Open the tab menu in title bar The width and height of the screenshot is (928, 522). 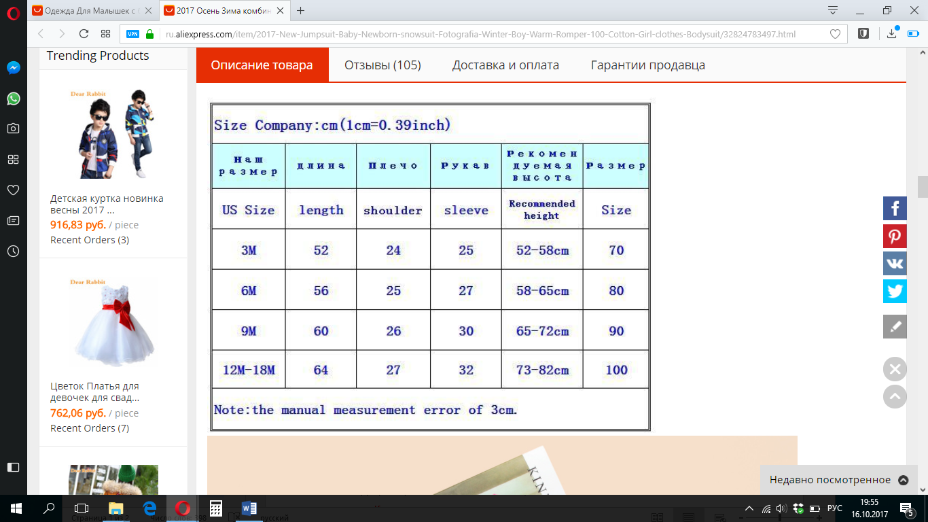pos(833,10)
